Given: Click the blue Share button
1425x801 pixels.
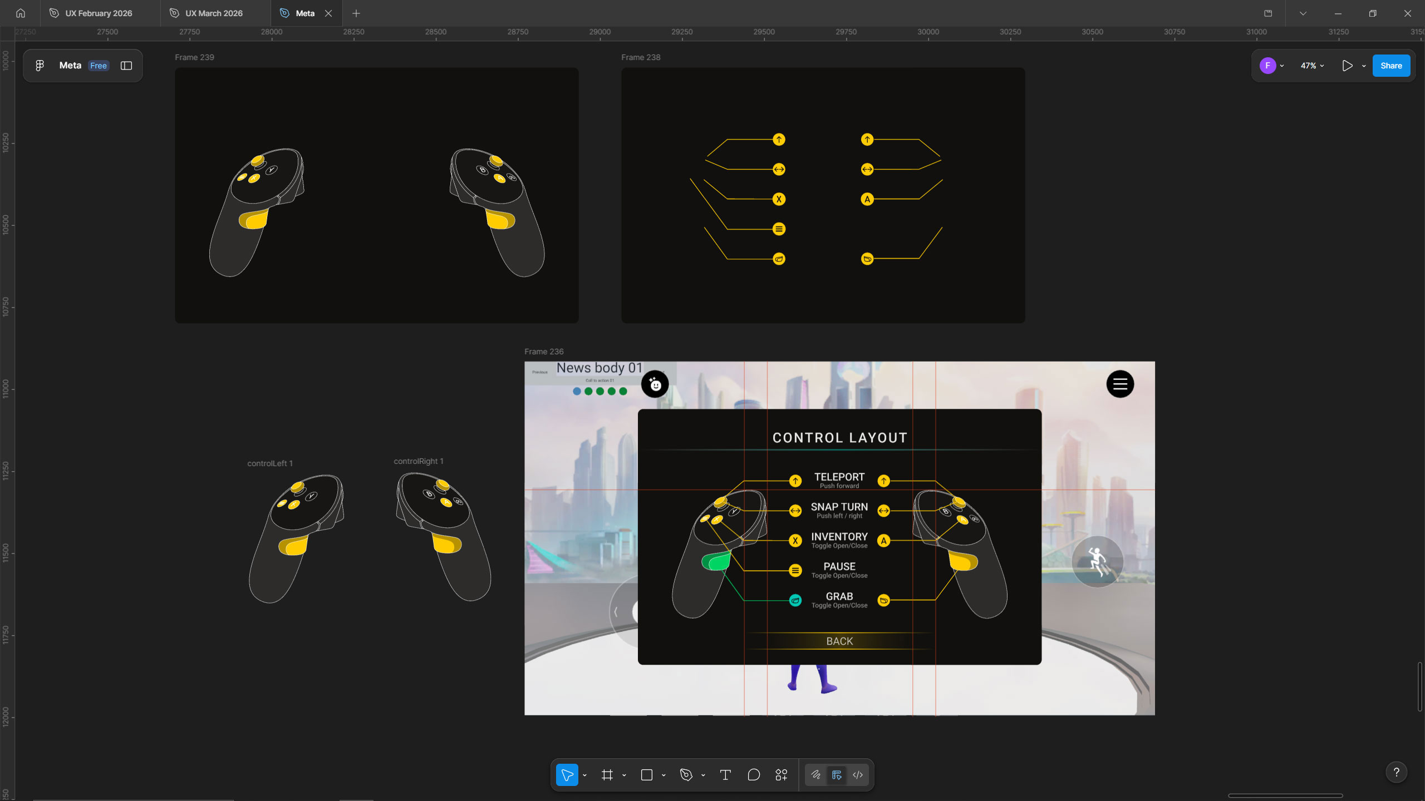Looking at the screenshot, I should (x=1390, y=66).
